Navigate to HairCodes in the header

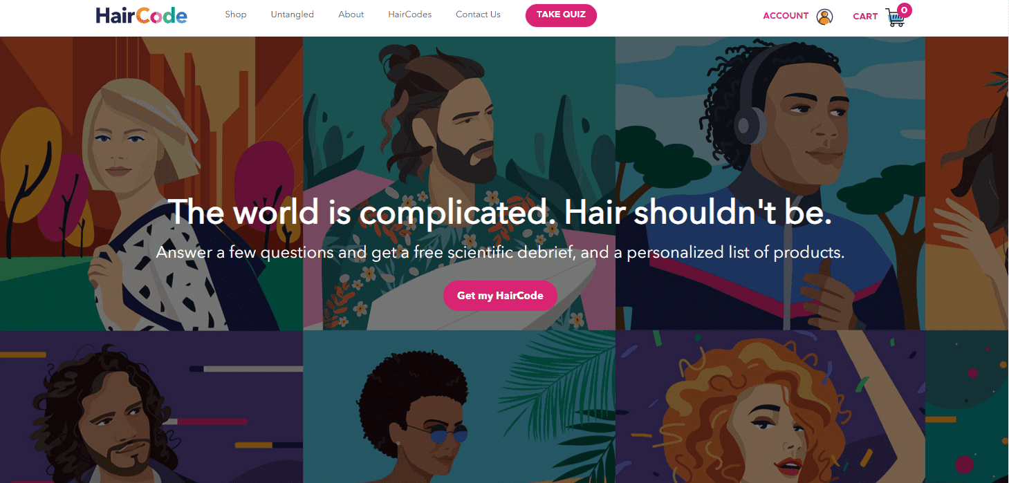point(409,15)
